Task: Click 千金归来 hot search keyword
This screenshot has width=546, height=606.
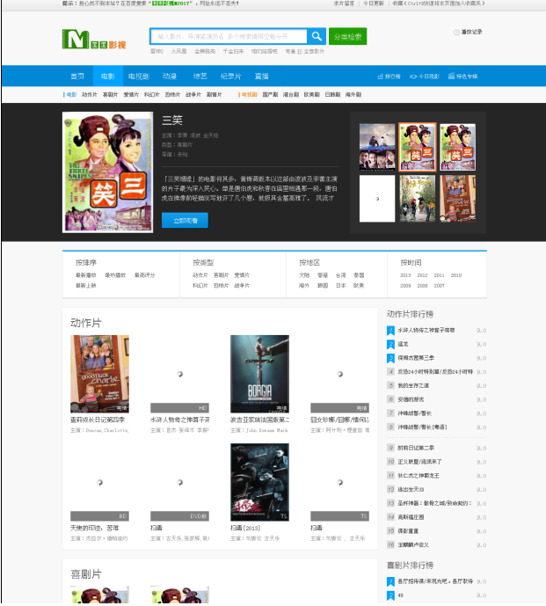Action: (233, 51)
